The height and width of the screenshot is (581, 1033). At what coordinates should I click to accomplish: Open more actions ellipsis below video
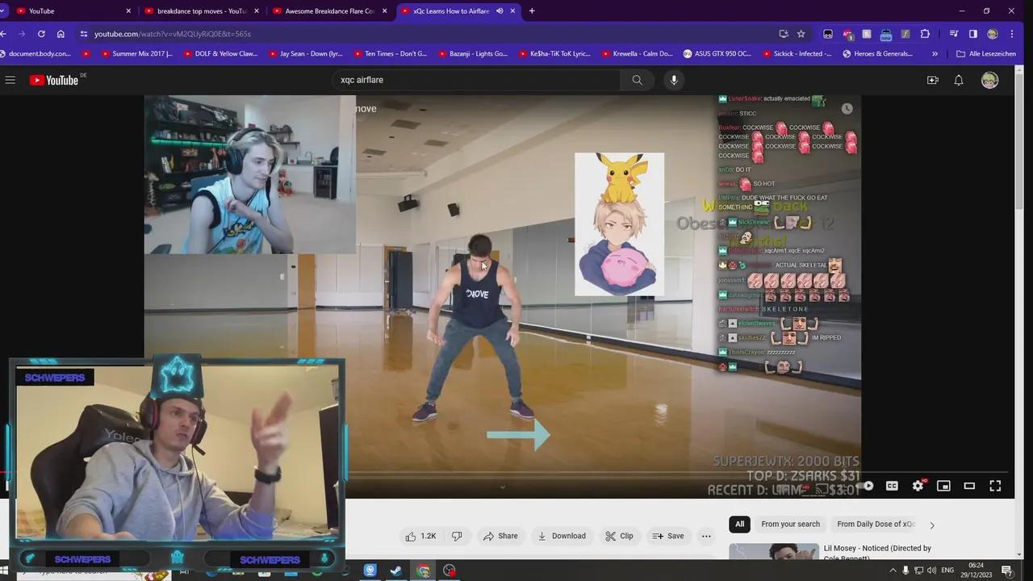[706, 536]
